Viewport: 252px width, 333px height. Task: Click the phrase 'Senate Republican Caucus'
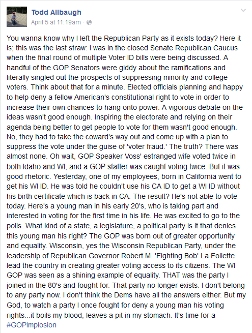pos(194,48)
